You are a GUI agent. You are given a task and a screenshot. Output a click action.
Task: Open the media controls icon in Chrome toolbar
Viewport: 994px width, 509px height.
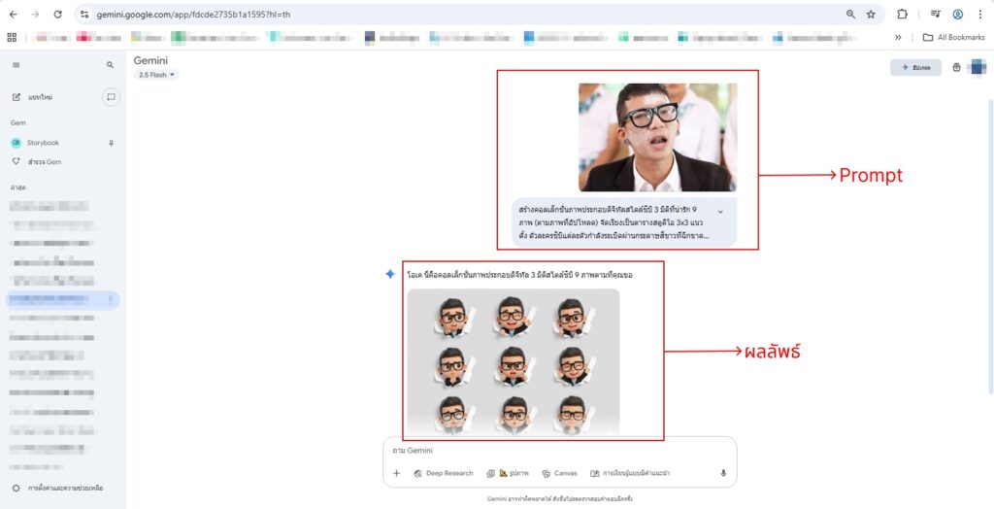935,15
